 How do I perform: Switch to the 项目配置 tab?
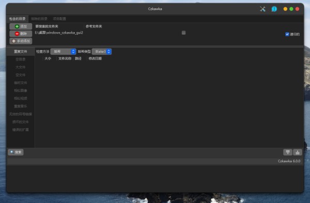click(x=59, y=19)
